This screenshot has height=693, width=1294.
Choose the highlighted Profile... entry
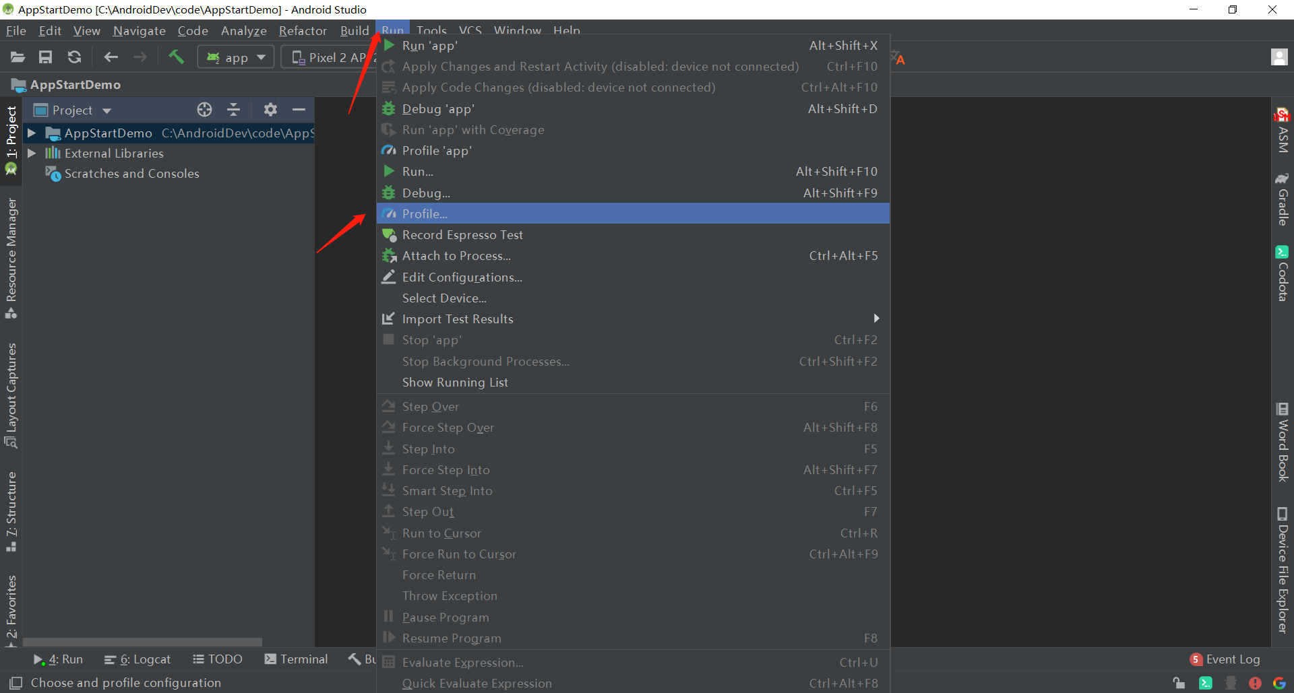[633, 213]
